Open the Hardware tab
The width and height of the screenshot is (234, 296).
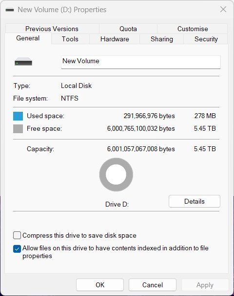(x=115, y=39)
